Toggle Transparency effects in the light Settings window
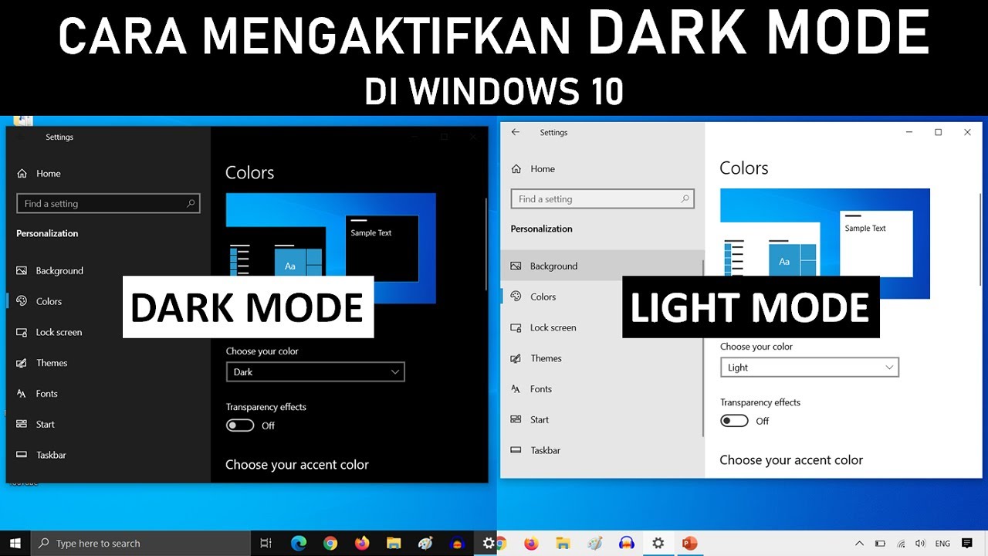The image size is (988, 556). coord(734,421)
